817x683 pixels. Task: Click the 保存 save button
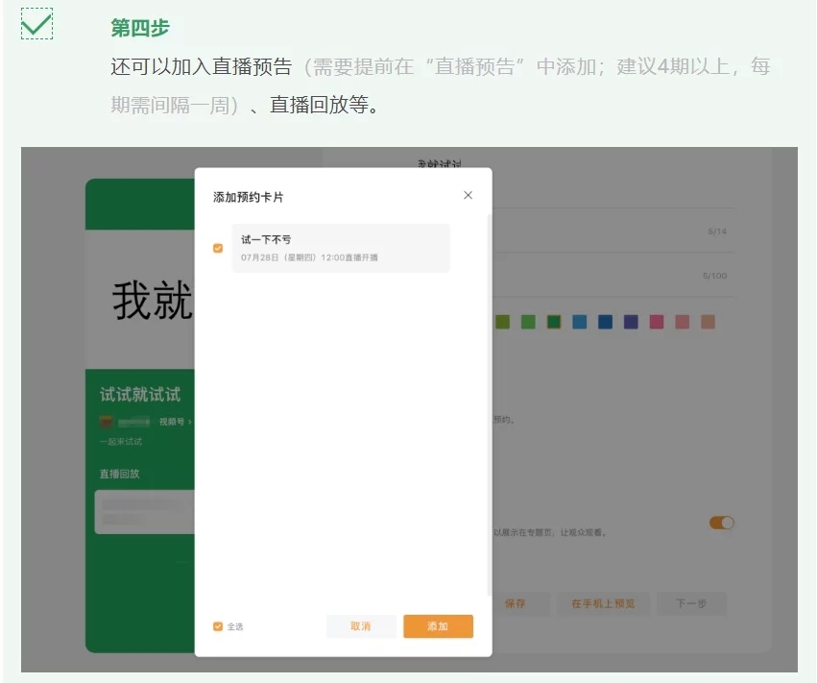click(516, 603)
